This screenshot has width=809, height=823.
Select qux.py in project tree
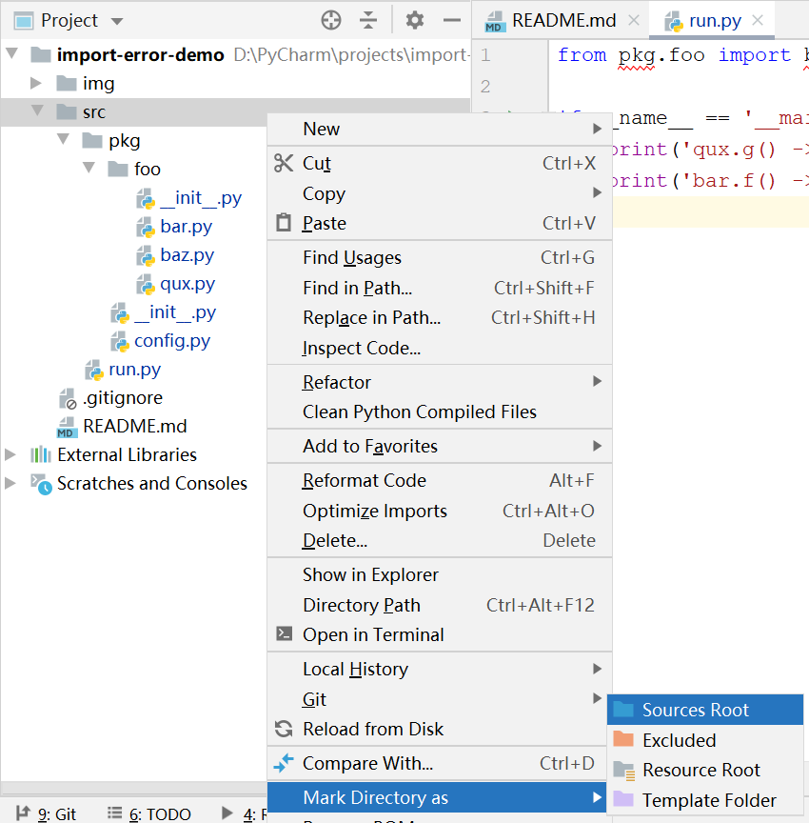click(187, 284)
